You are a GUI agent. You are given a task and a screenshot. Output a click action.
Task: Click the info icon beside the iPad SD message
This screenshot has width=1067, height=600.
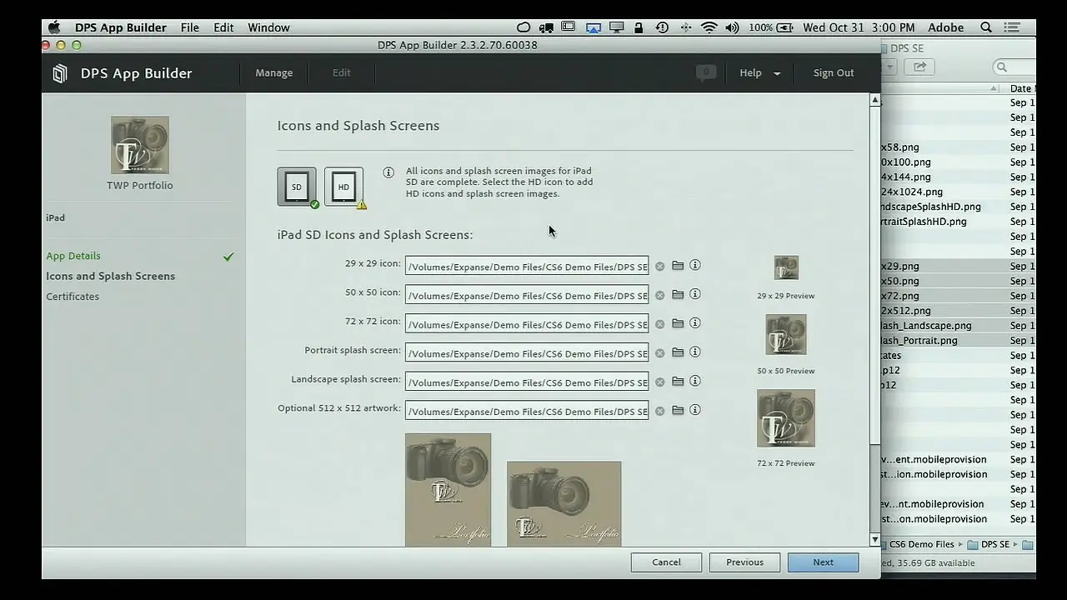tap(388, 172)
